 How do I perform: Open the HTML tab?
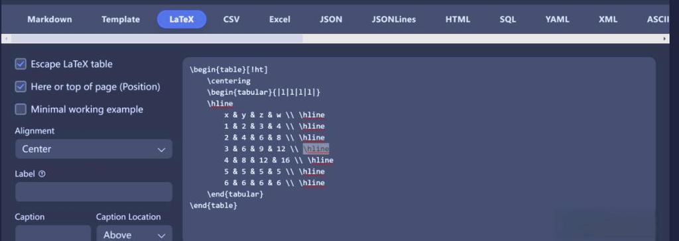[458, 19]
